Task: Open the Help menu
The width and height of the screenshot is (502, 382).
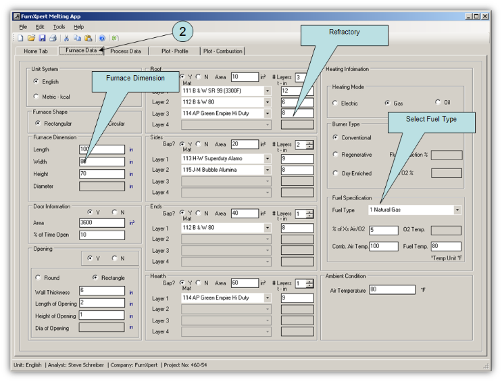Action: [79, 27]
